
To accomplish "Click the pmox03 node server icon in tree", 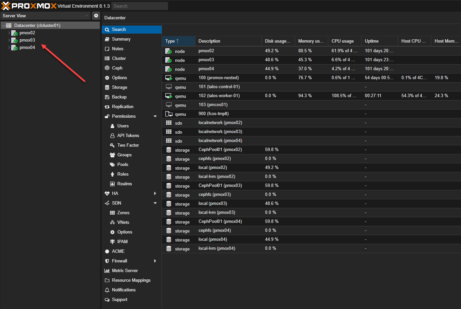I will 14,40.
